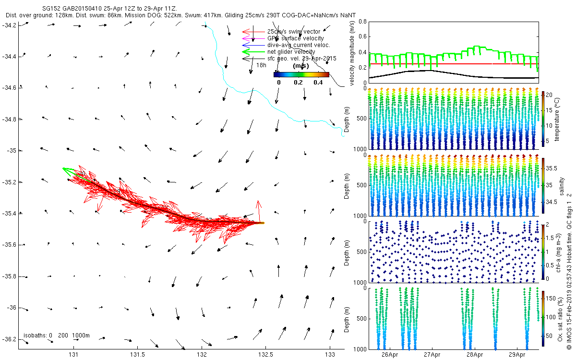Click velocity axis tick 0.8
Image resolution: width=576 pixels, height=360 pixels.
pos(362,22)
